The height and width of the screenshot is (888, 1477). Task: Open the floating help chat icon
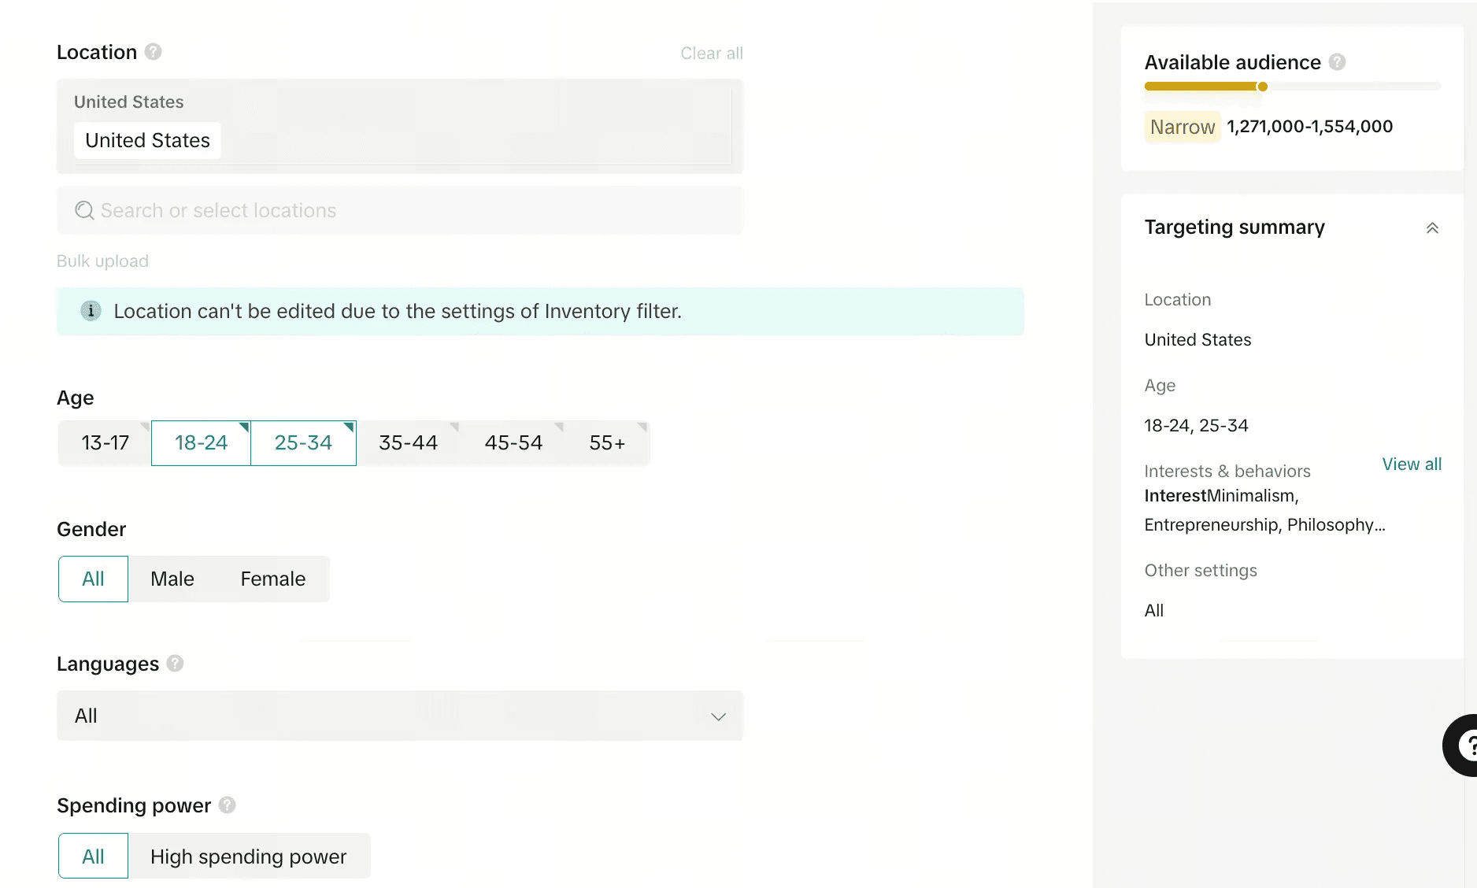[x=1463, y=746]
